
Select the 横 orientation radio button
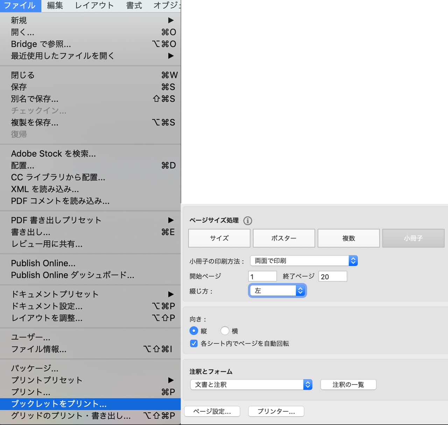coord(225,331)
